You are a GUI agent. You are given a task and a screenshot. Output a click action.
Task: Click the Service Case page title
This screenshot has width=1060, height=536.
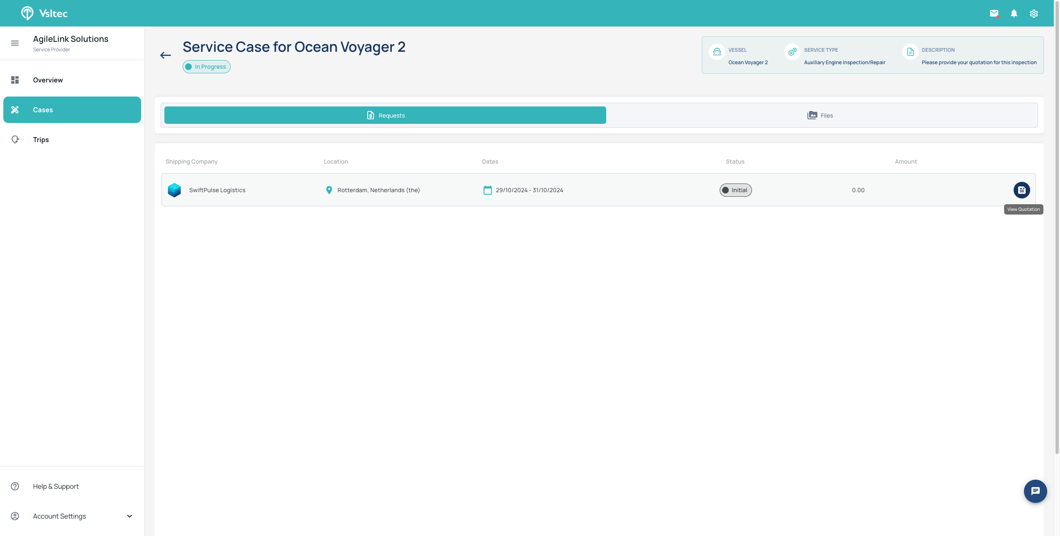pos(294,47)
